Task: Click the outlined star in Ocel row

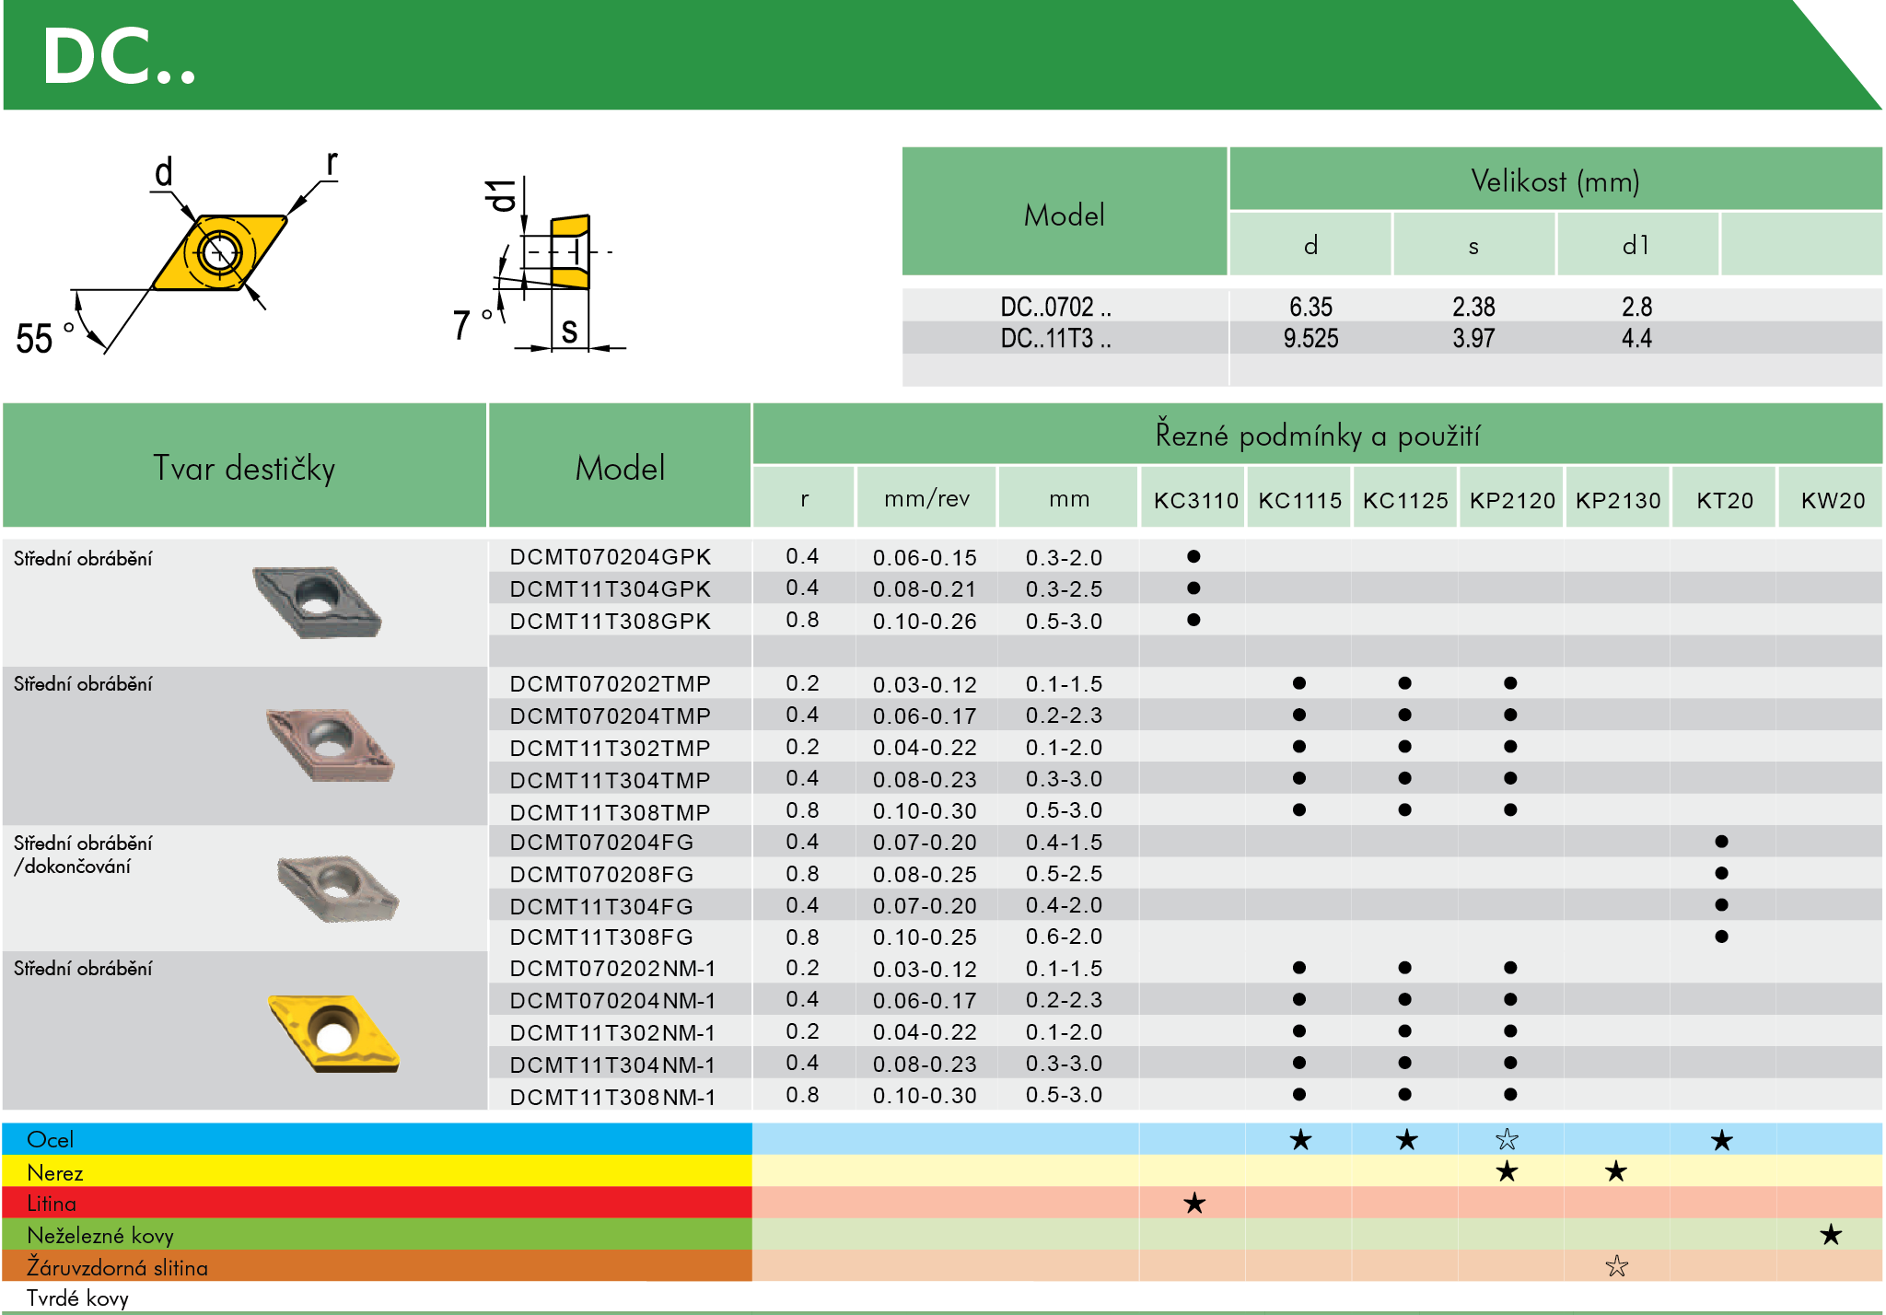Action: [1507, 1140]
